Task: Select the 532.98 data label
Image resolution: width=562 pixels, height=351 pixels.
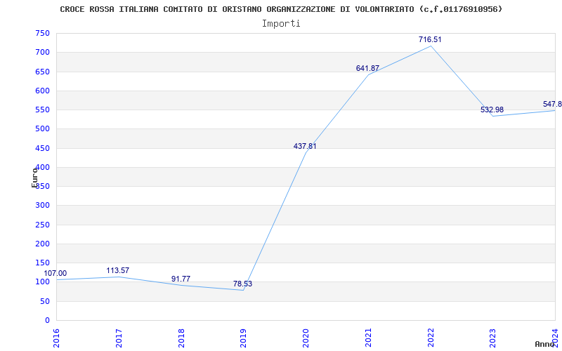Action: coord(492,110)
